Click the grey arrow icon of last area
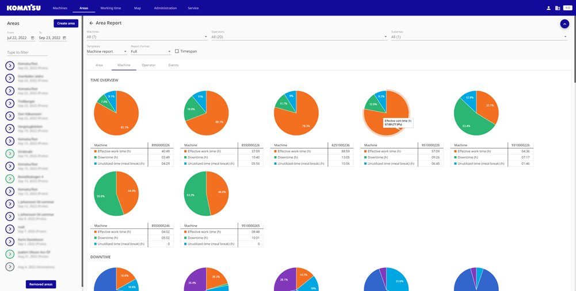The height and width of the screenshot is (291, 576). (10, 266)
